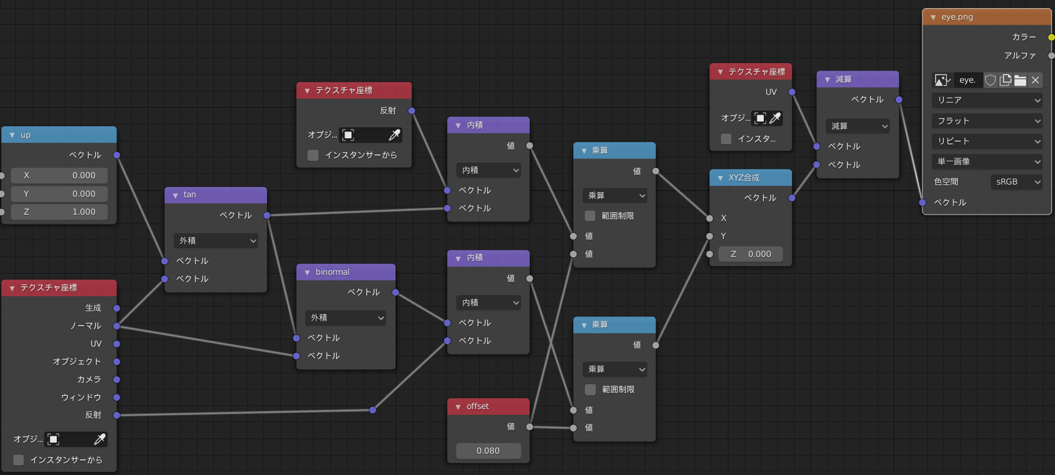Click the カラー output socket on eye.png

click(x=1051, y=37)
